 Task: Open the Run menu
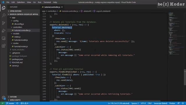point(40,2)
